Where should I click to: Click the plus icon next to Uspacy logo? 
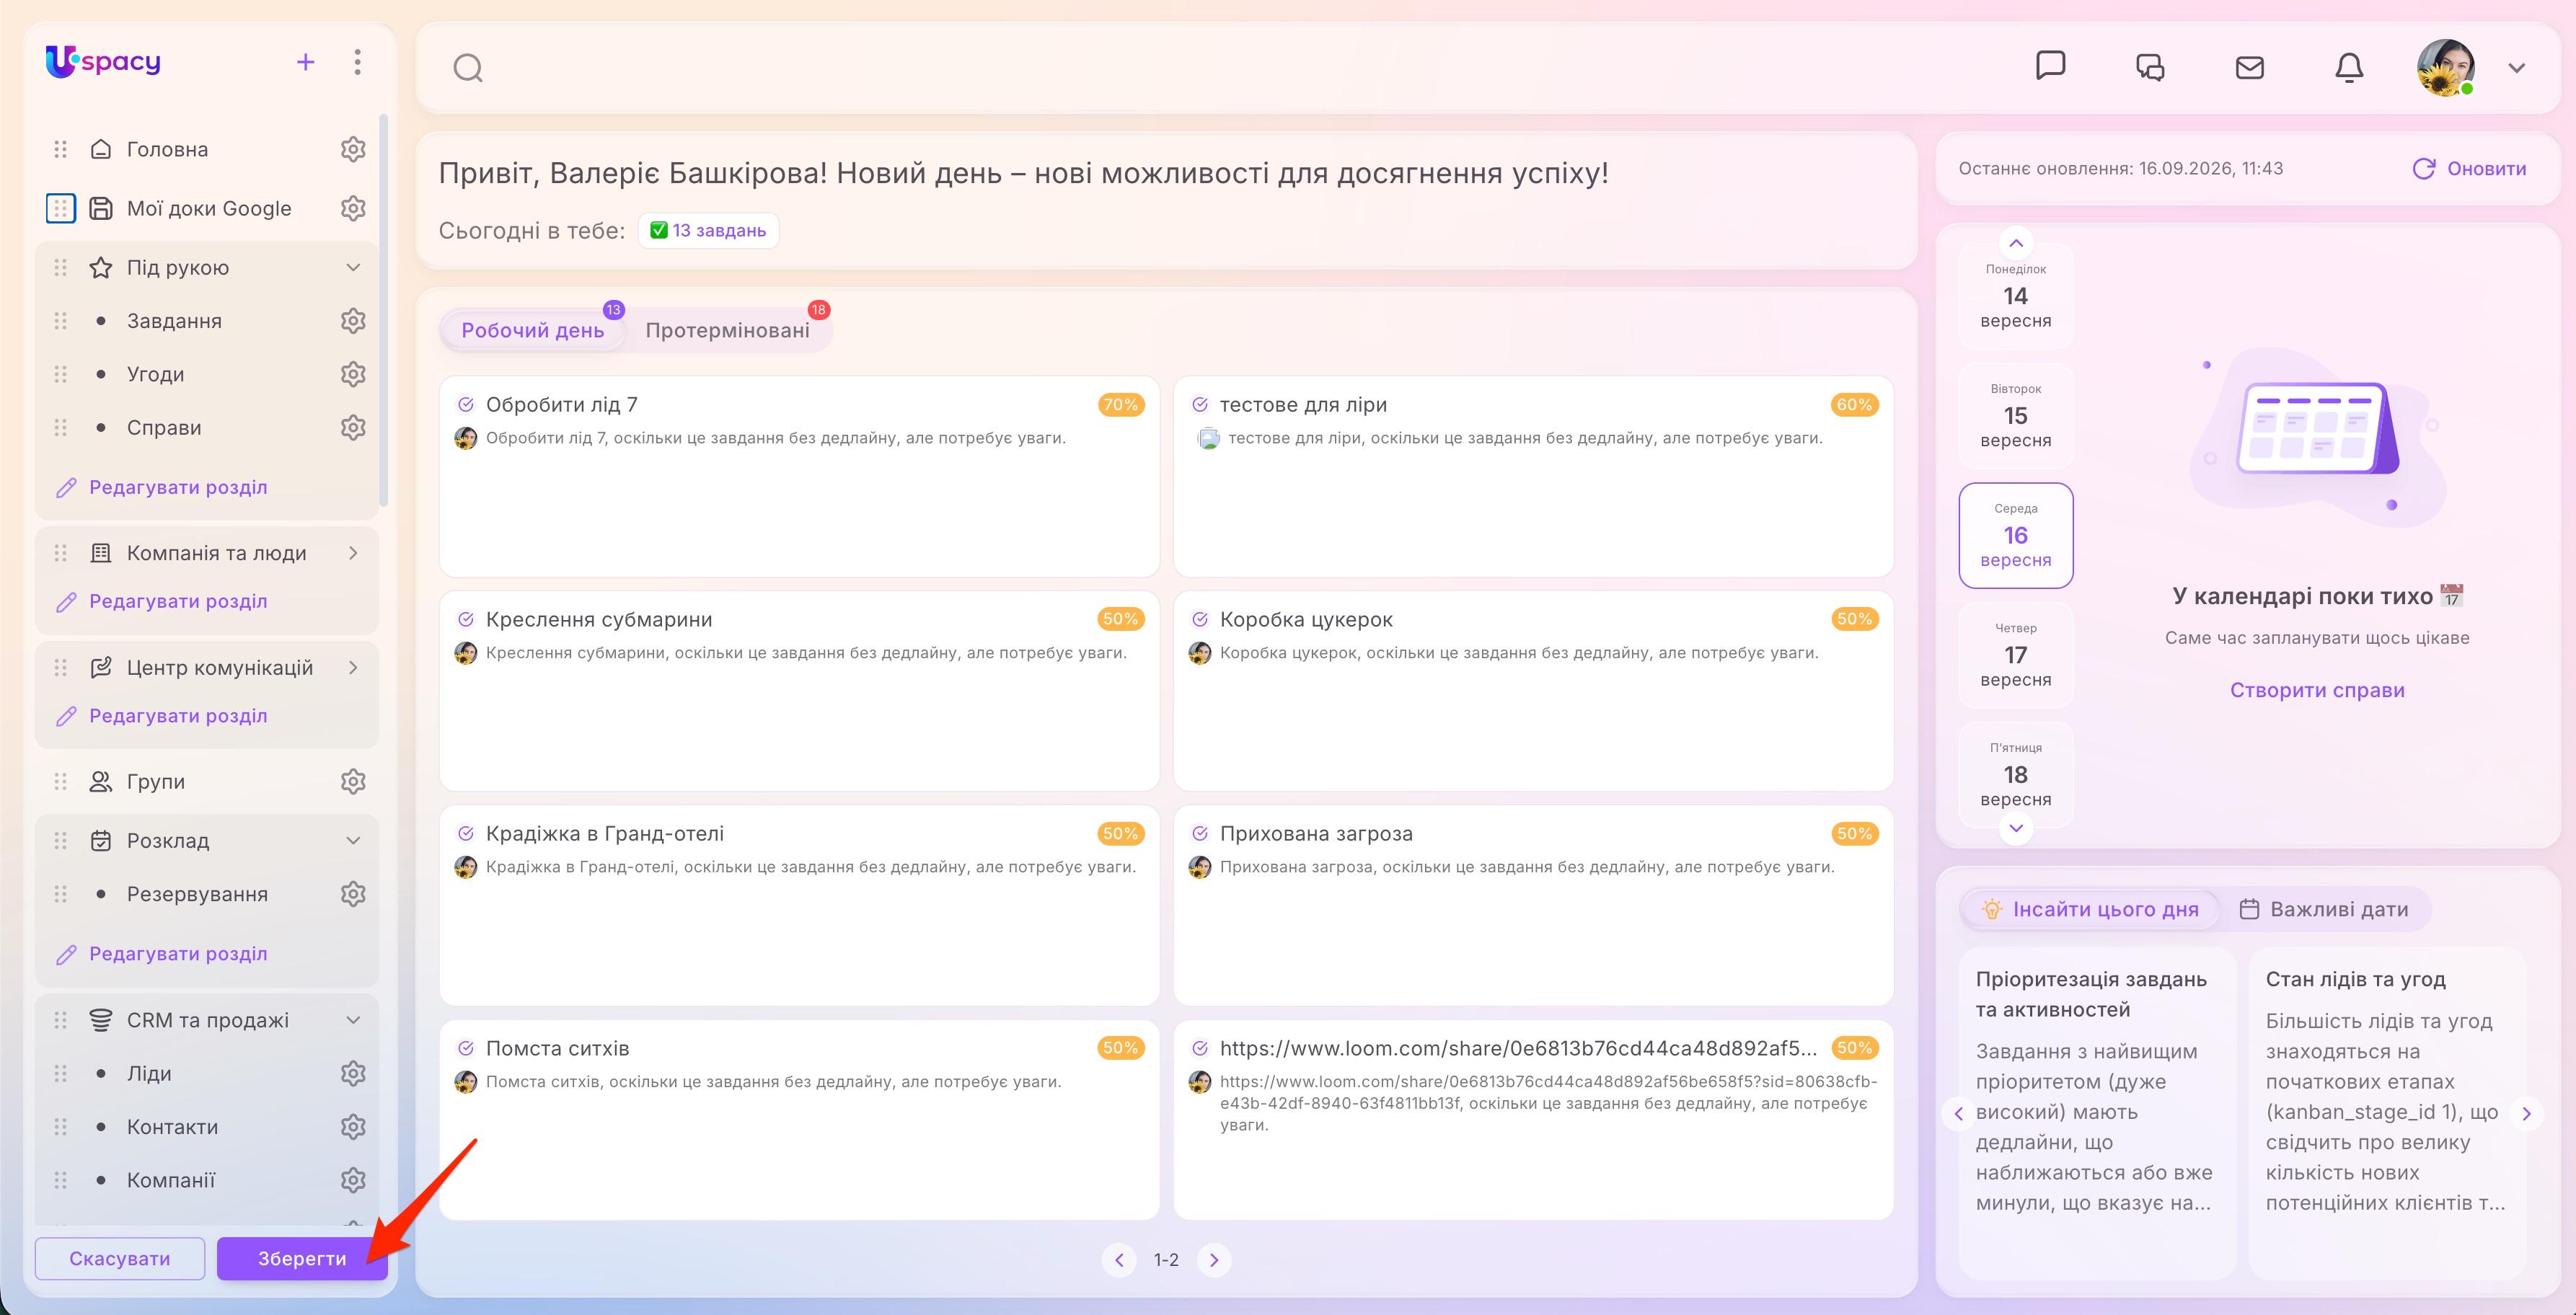click(x=306, y=62)
